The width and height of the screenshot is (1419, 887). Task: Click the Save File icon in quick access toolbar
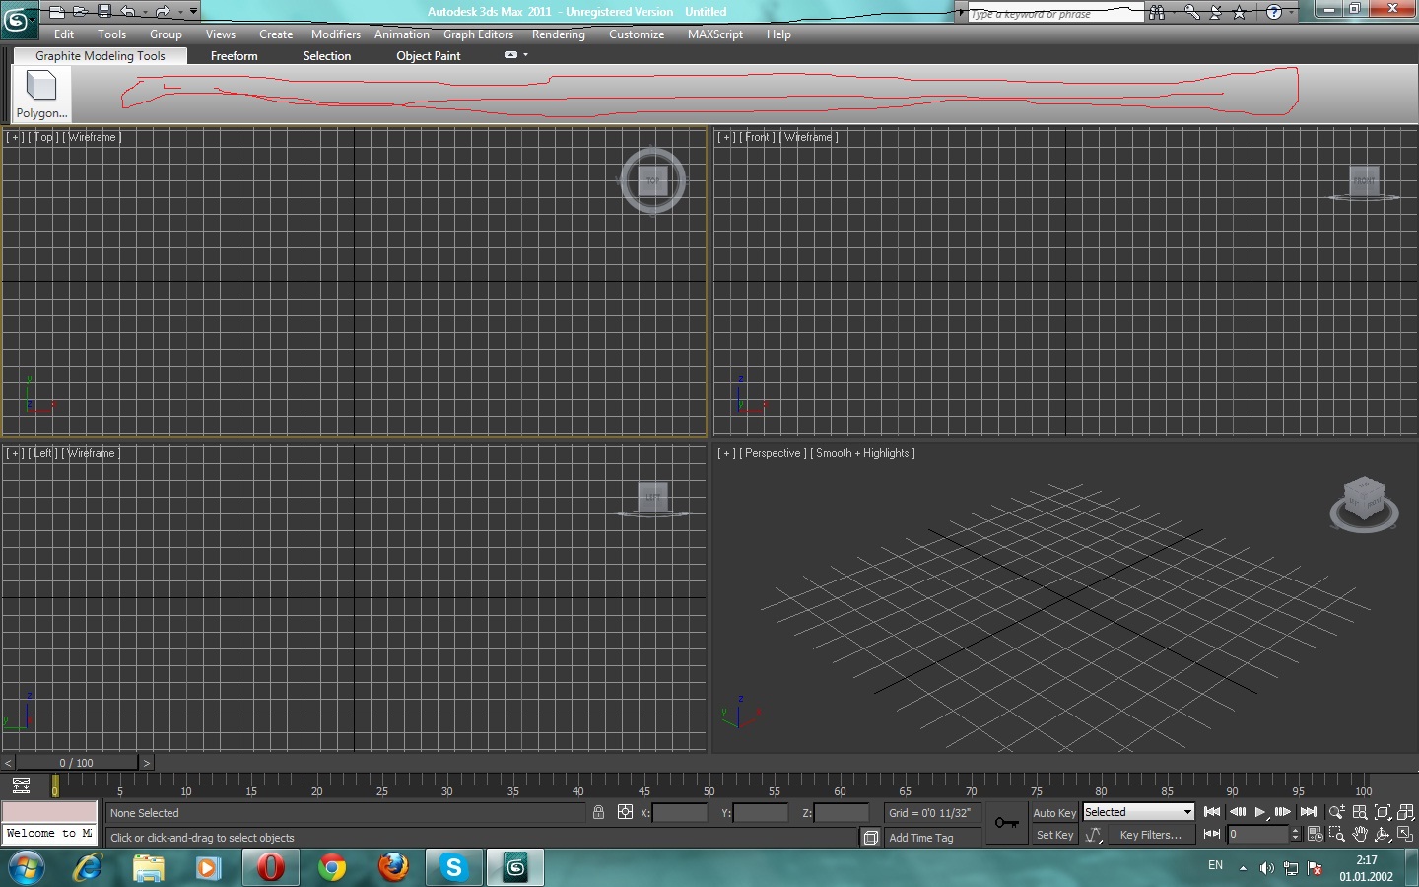click(103, 12)
